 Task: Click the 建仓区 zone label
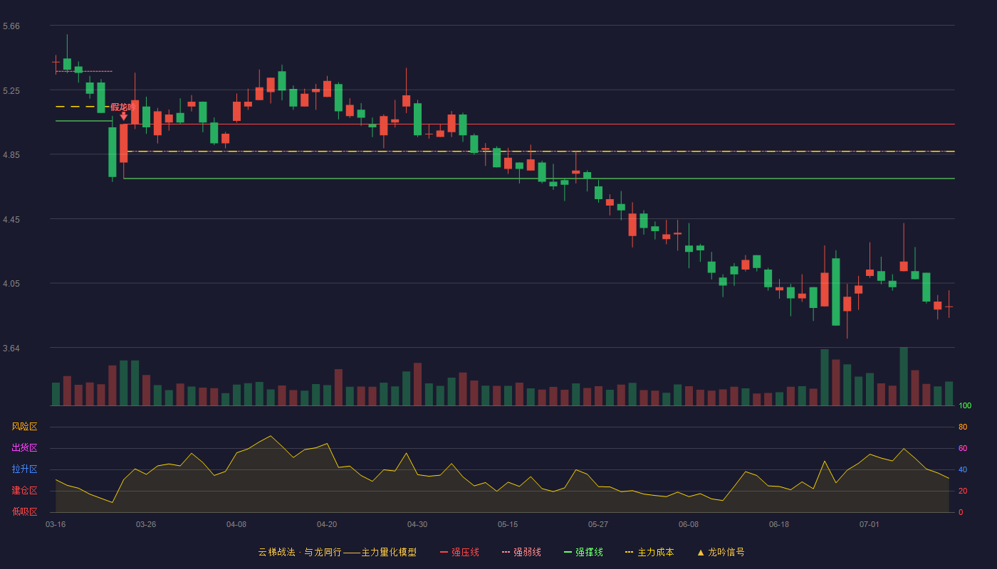(24, 491)
